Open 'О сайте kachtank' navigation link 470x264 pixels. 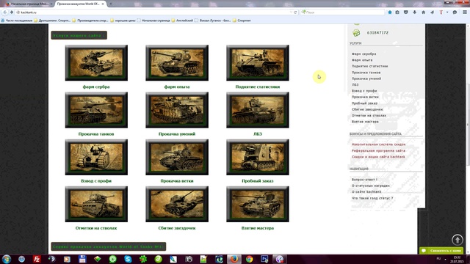(366, 192)
